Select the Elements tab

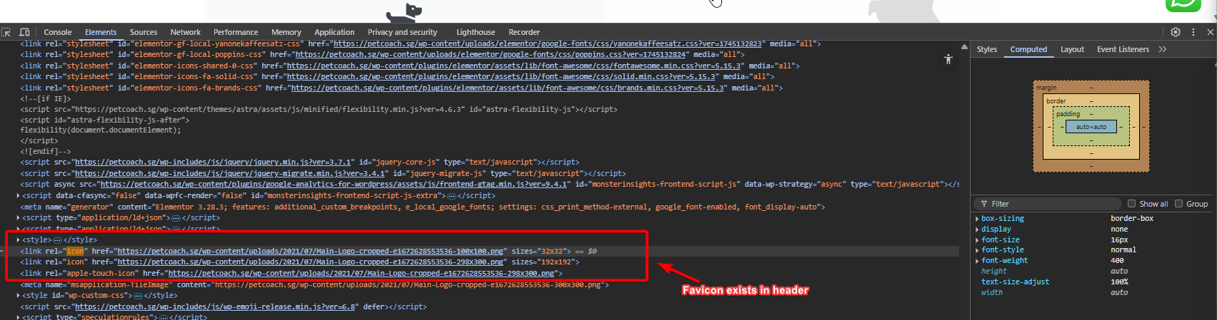point(101,32)
